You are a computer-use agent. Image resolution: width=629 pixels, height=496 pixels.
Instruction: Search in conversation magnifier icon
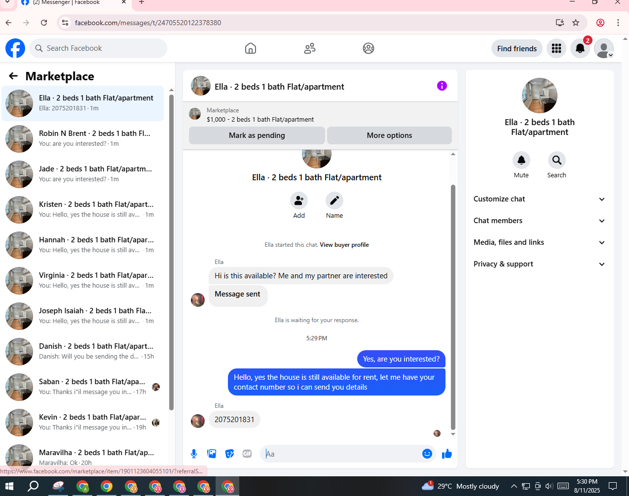[556, 160]
